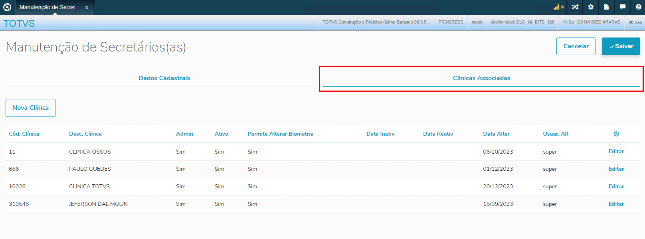The image size is (645, 239).
Task: Click the Data Reativ column header
Action: tap(438, 134)
